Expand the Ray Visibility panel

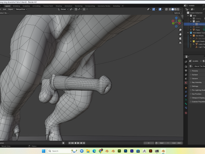[197, 82]
